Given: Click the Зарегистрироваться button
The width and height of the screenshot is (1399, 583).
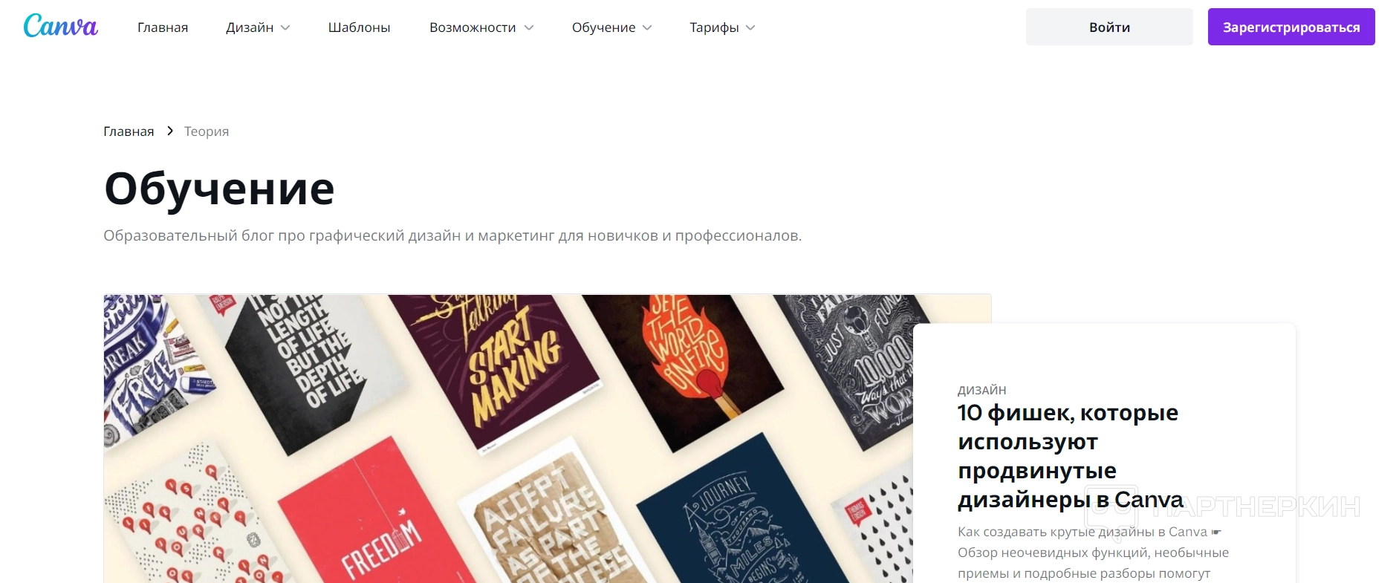Looking at the screenshot, I should click(x=1291, y=27).
